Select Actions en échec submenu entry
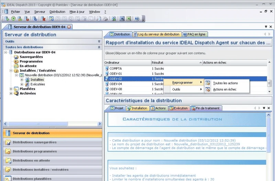 click(x=227, y=89)
